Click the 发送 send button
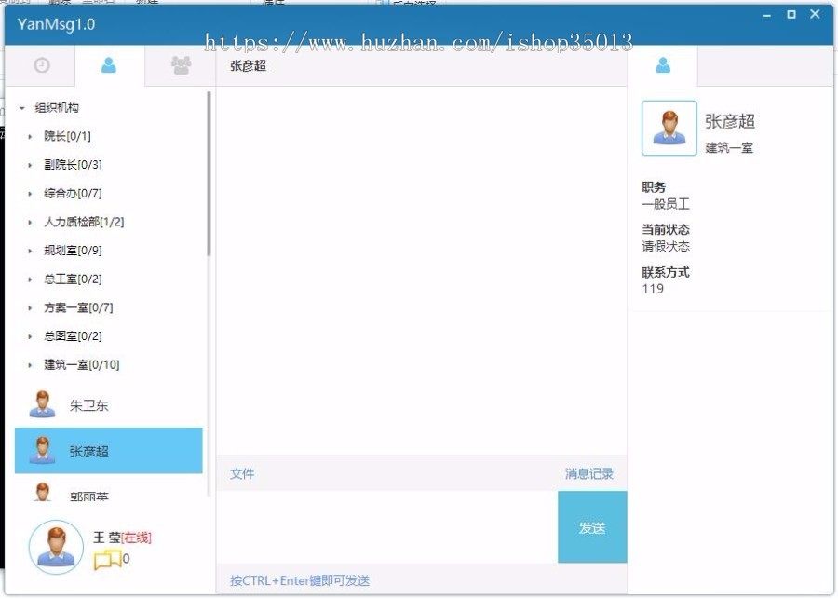The image size is (838, 599). 592,527
